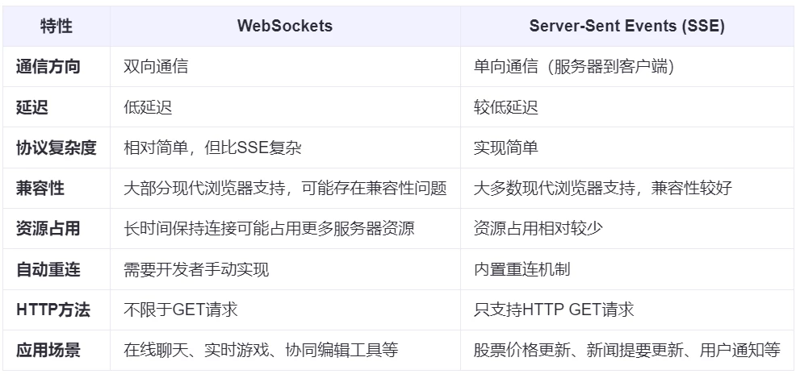
Task: Select the 兼容性 row label
Action: tap(40, 189)
